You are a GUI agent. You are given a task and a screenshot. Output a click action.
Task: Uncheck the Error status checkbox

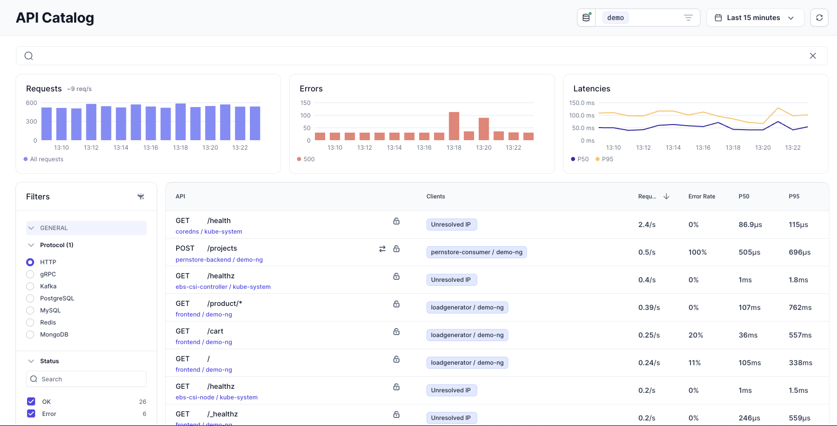31,413
